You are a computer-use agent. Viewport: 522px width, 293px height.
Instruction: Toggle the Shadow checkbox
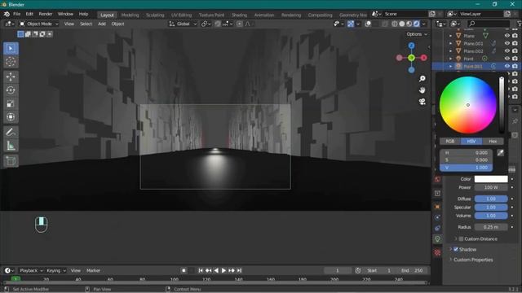456,249
